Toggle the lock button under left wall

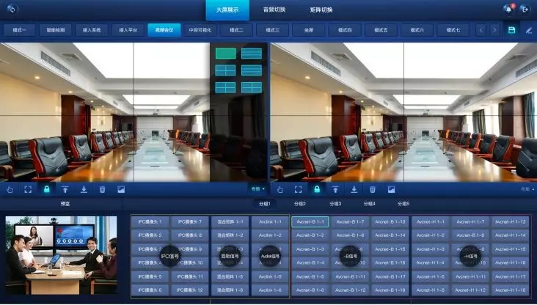[x=47, y=189]
